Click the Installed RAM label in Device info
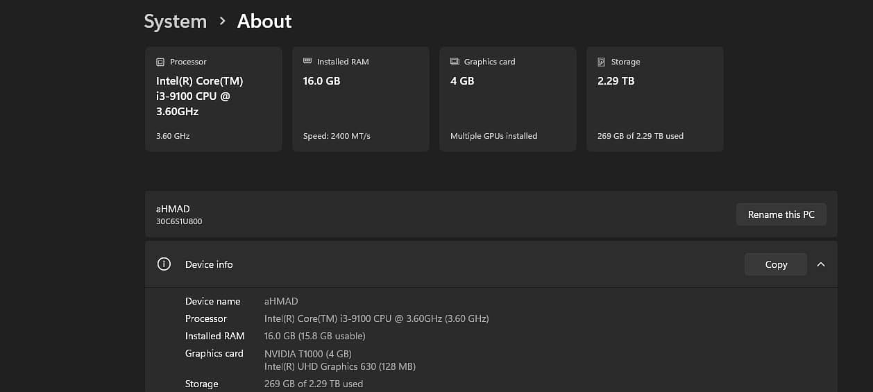873x392 pixels. pyautogui.click(x=214, y=336)
